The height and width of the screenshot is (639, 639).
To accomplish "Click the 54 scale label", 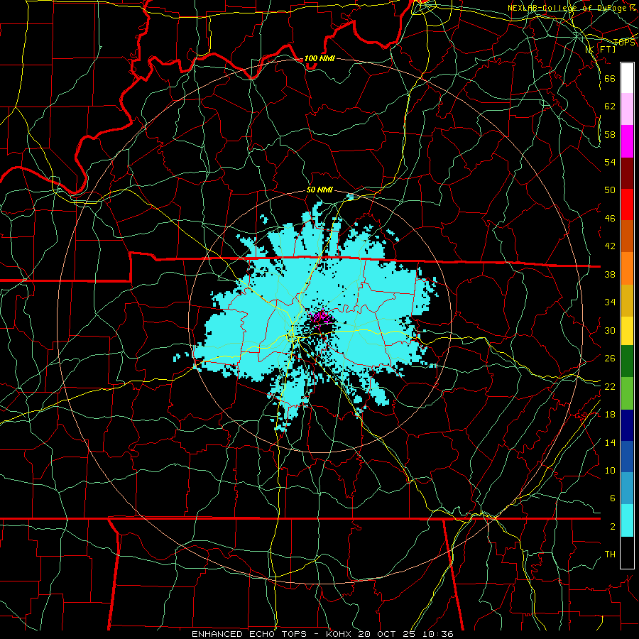I will pos(610,162).
